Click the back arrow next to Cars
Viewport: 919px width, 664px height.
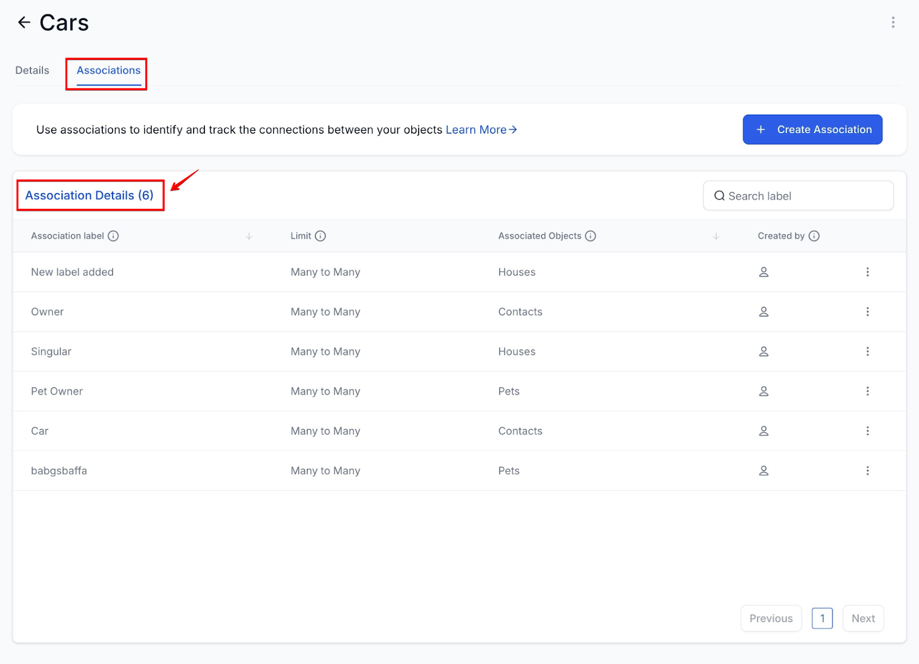pos(24,22)
